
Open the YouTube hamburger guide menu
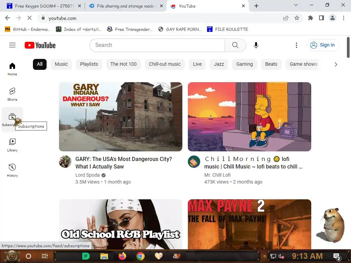[12, 45]
